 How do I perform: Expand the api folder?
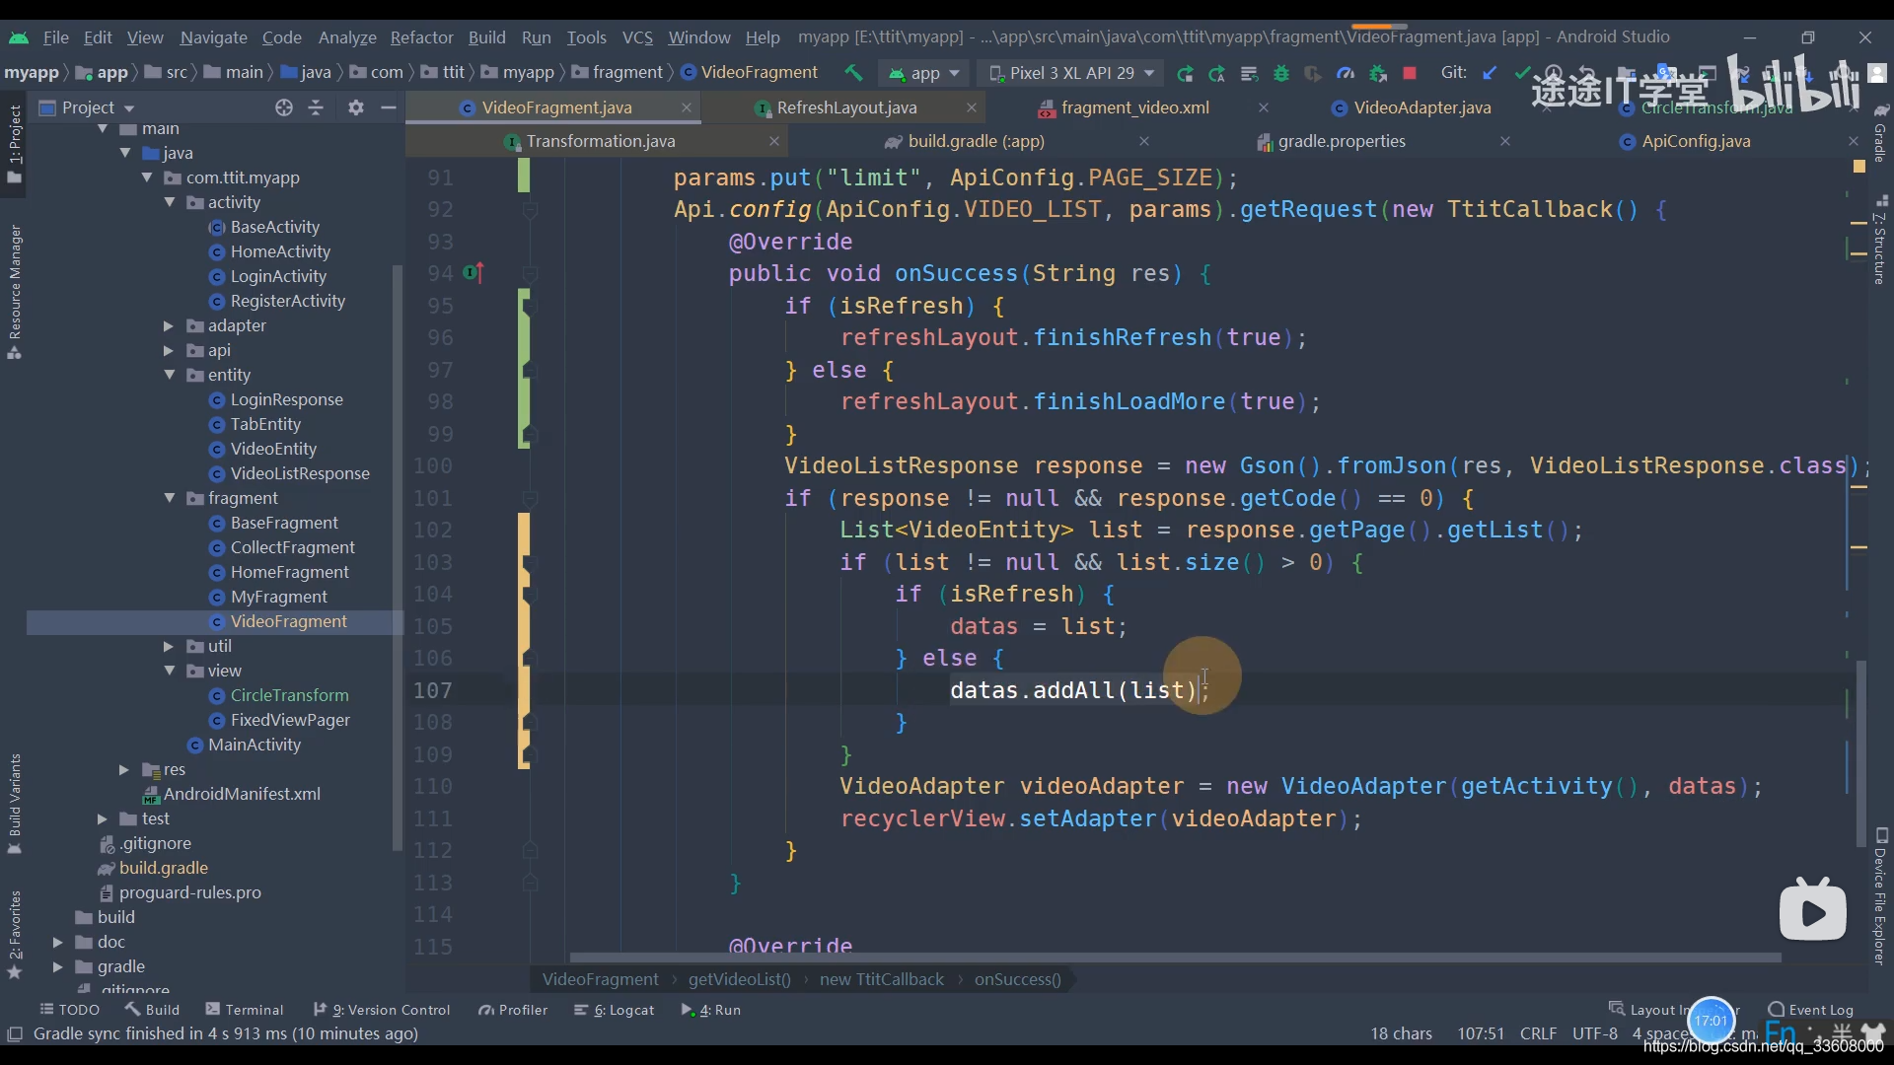coord(169,350)
